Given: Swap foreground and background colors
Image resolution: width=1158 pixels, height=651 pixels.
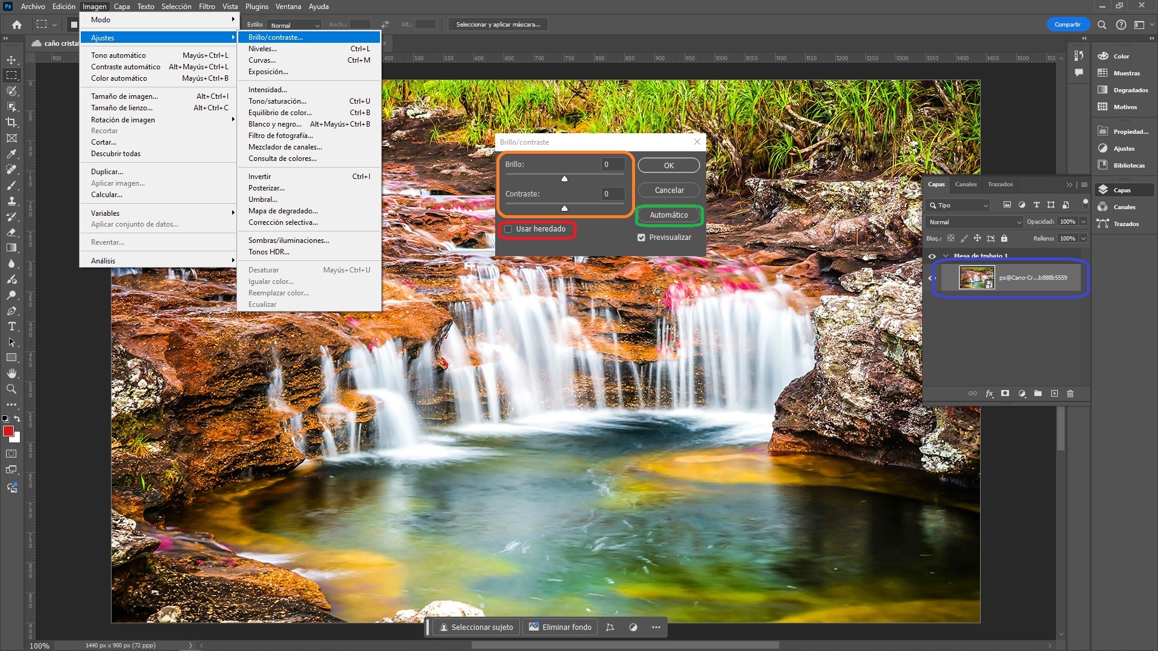Looking at the screenshot, I should 17,418.
